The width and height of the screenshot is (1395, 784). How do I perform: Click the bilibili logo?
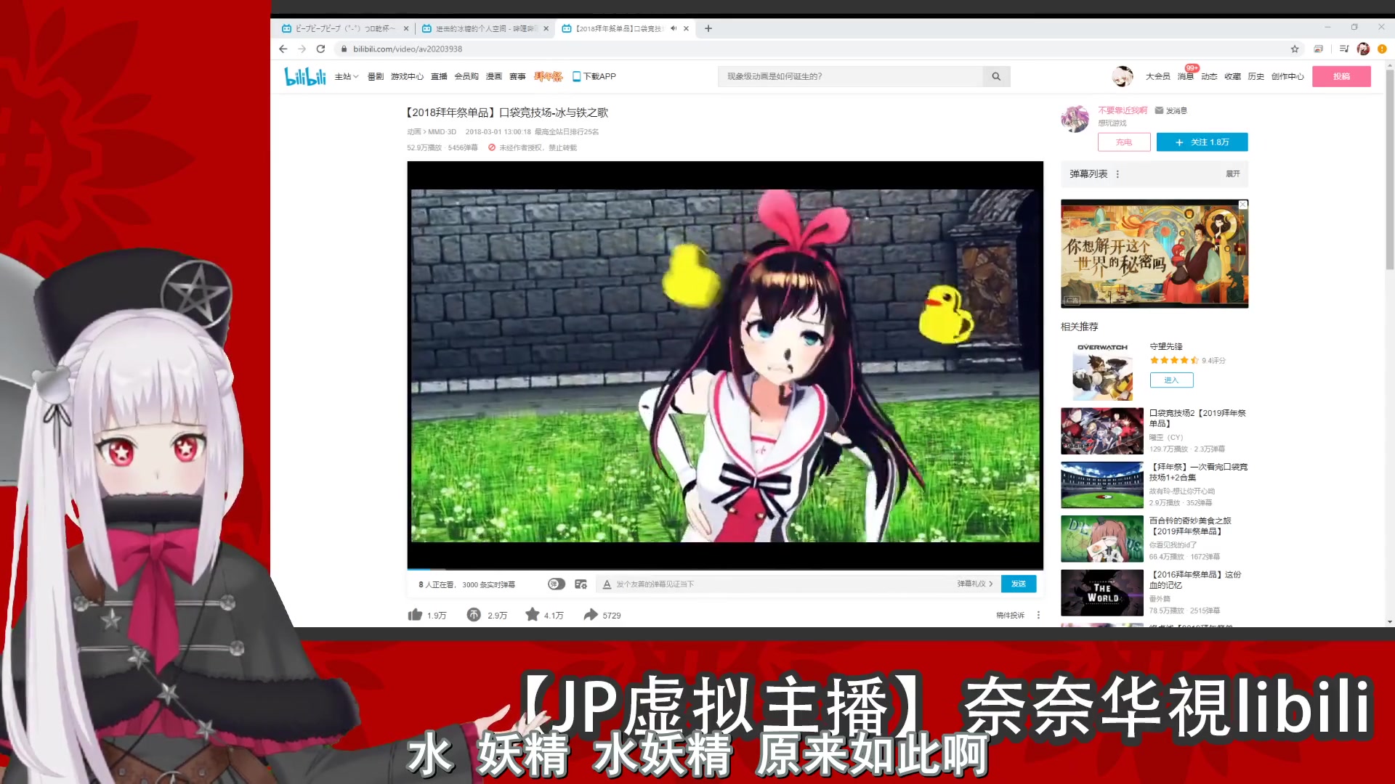[304, 76]
